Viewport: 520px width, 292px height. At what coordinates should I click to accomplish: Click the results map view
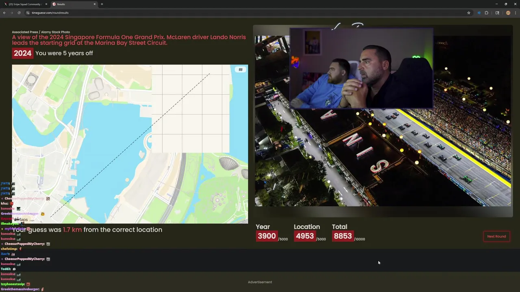[x=130, y=144]
